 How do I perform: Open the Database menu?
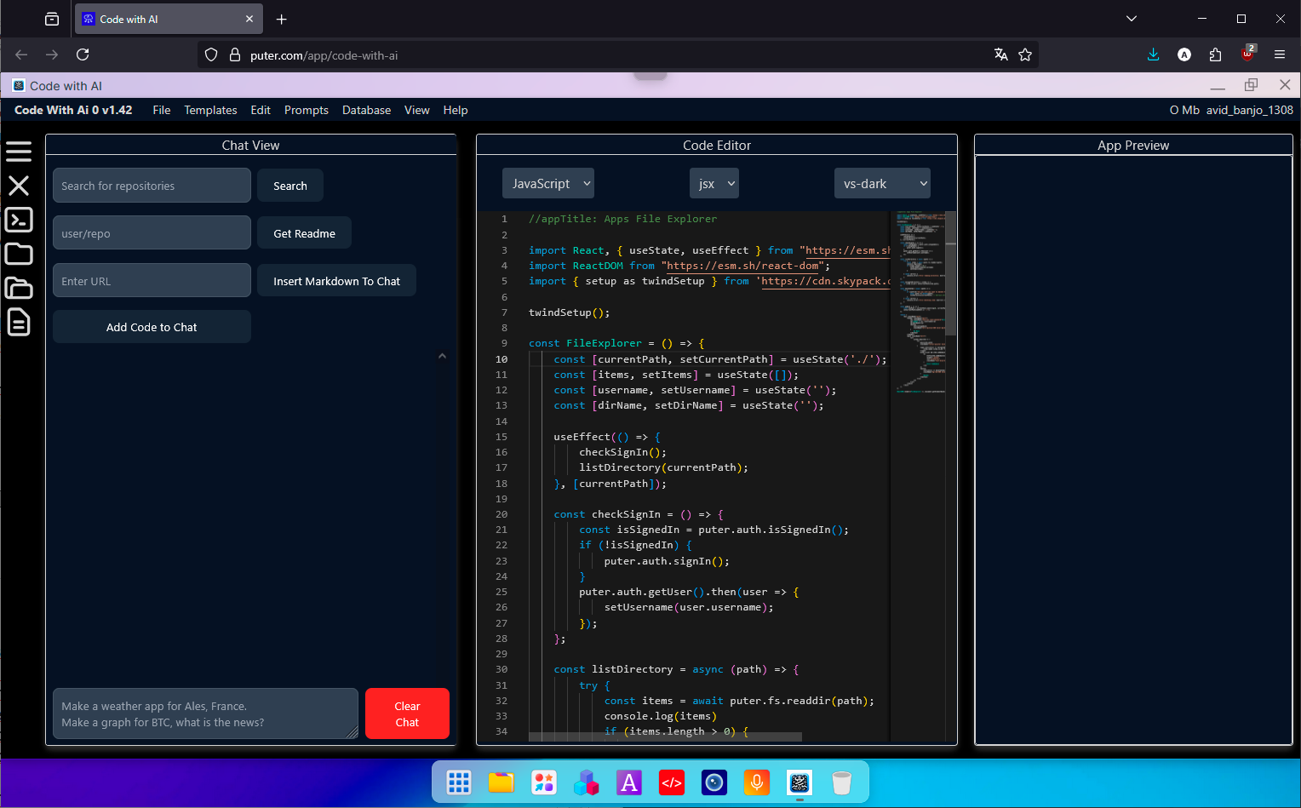click(366, 110)
